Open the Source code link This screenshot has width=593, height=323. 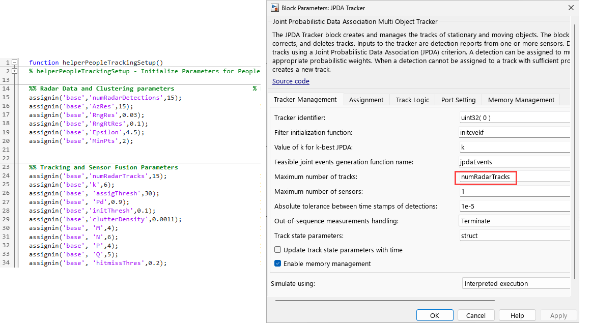(x=291, y=81)
